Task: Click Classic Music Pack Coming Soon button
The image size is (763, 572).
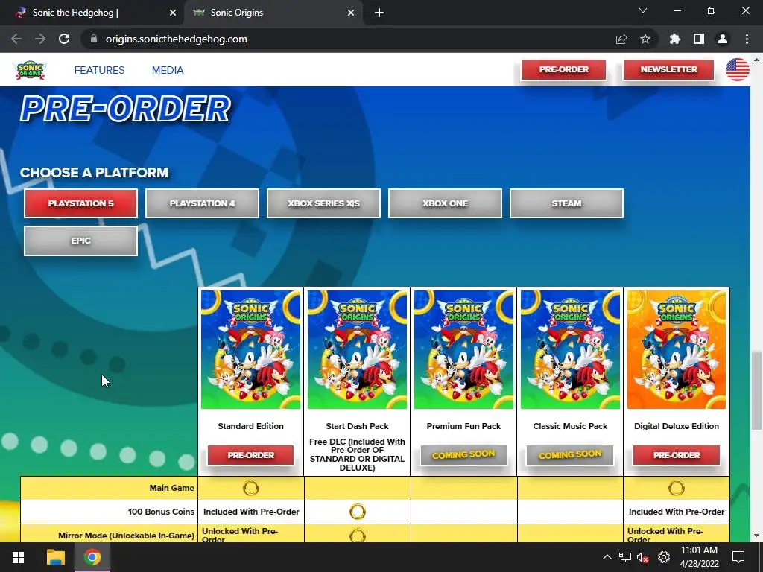Action: [x=570, y=455]
